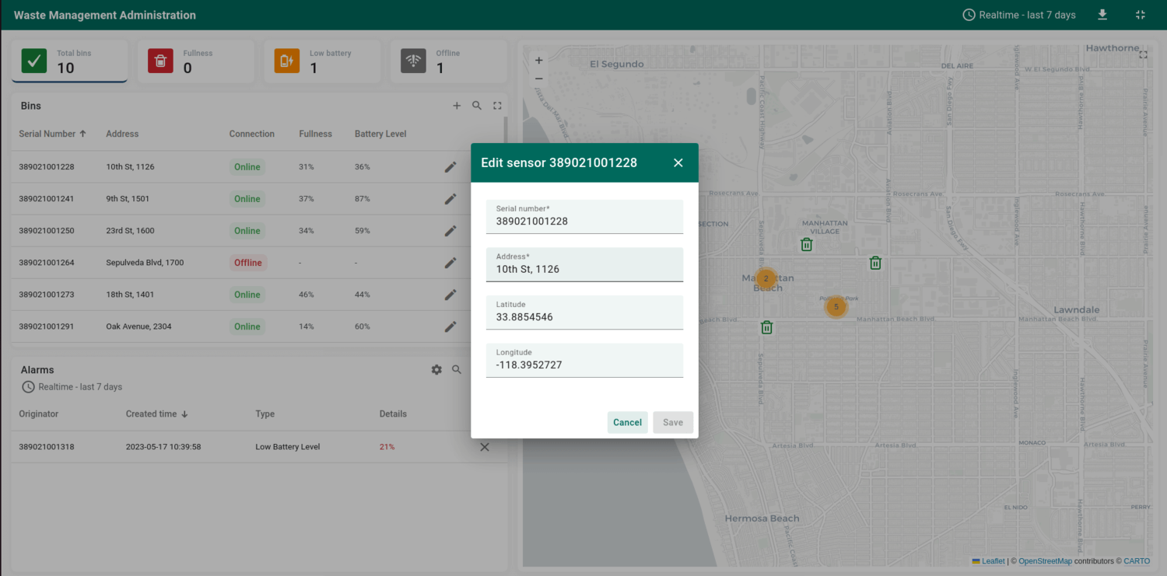This screenshot has height=576, width=1167.
Task: Add a new bin with plus icon
Action: 457,106
